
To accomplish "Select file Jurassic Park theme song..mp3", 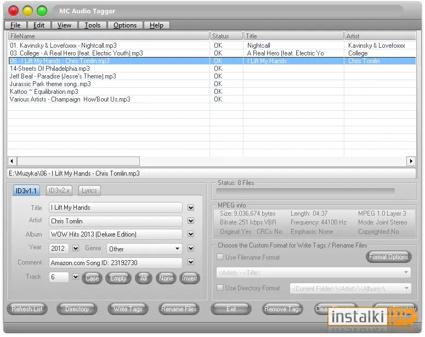I will click(x=50, y=84).
